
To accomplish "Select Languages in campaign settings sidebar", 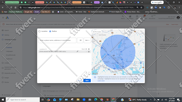I will (9, 51).
